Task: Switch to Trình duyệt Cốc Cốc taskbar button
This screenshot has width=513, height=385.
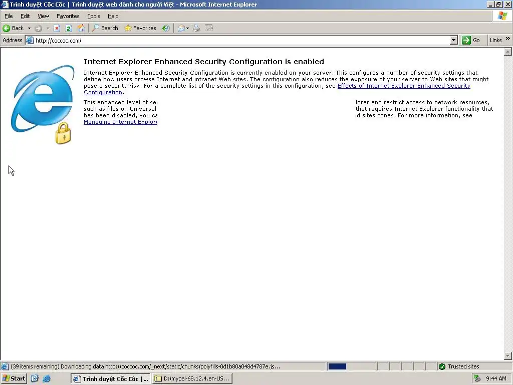Action: [111, 379]
